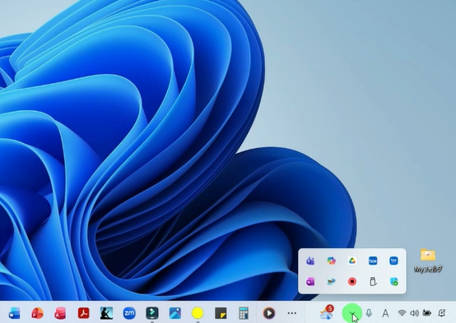Show more taskbar apps via three dots
Image resolution: width=456 pixels, height=323 pixels.
[291, 313]
